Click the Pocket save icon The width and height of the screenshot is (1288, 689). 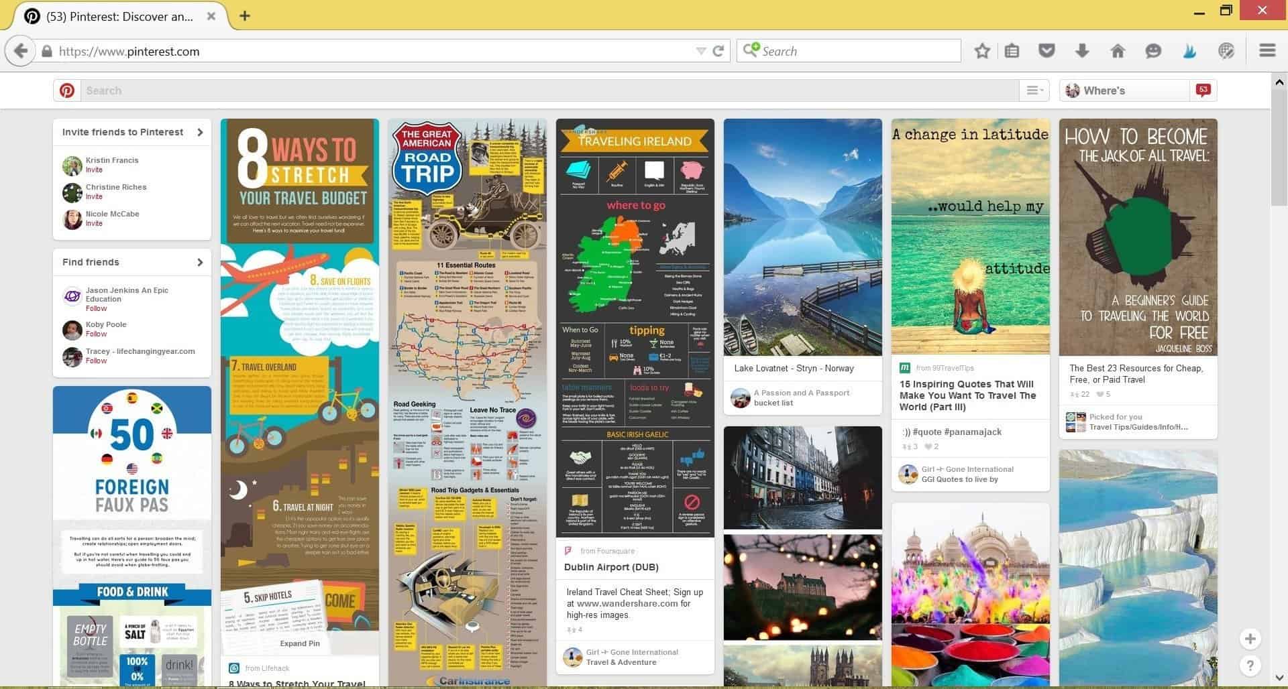[x=1046, y=51]
